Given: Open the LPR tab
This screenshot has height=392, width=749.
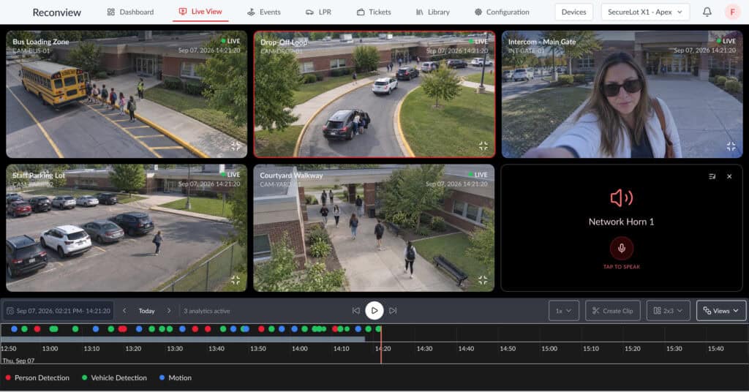Looking at the screenshot, I should [318, 12].
